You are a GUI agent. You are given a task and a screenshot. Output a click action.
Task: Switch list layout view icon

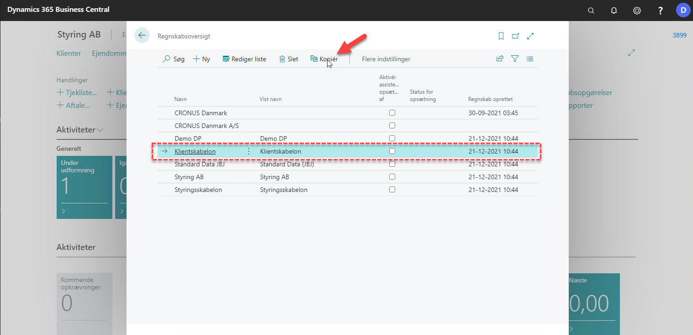point(530,59)
